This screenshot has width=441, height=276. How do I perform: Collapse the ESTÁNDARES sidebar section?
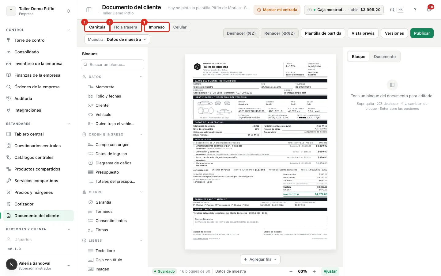pos(69,124)
